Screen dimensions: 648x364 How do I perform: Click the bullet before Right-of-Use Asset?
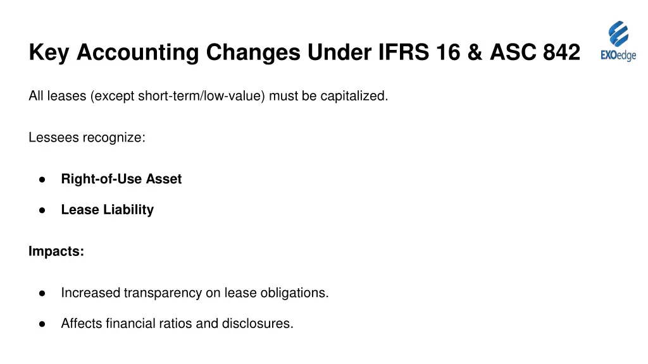pos(42,179)
